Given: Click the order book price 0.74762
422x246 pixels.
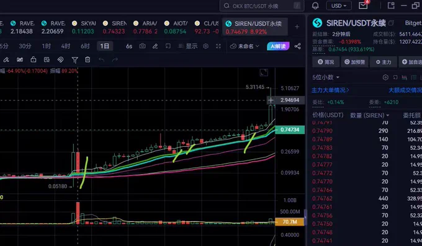Looking at the screenshot, I should click(323, 198).
